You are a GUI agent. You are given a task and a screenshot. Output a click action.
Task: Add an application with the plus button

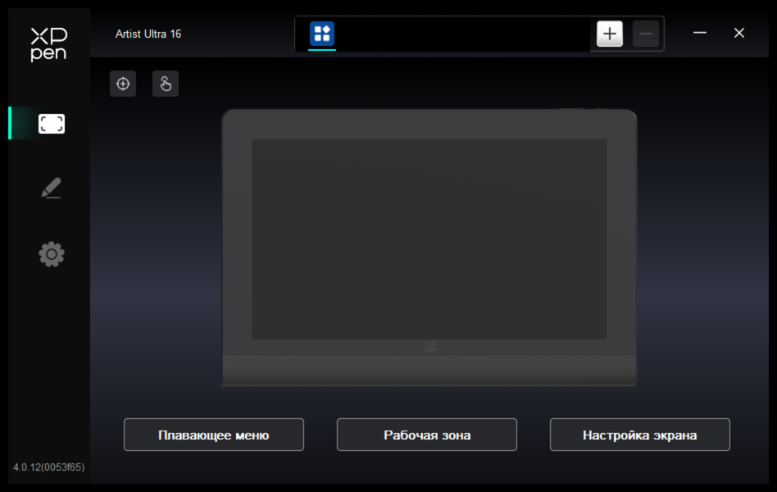click(610, 34)
